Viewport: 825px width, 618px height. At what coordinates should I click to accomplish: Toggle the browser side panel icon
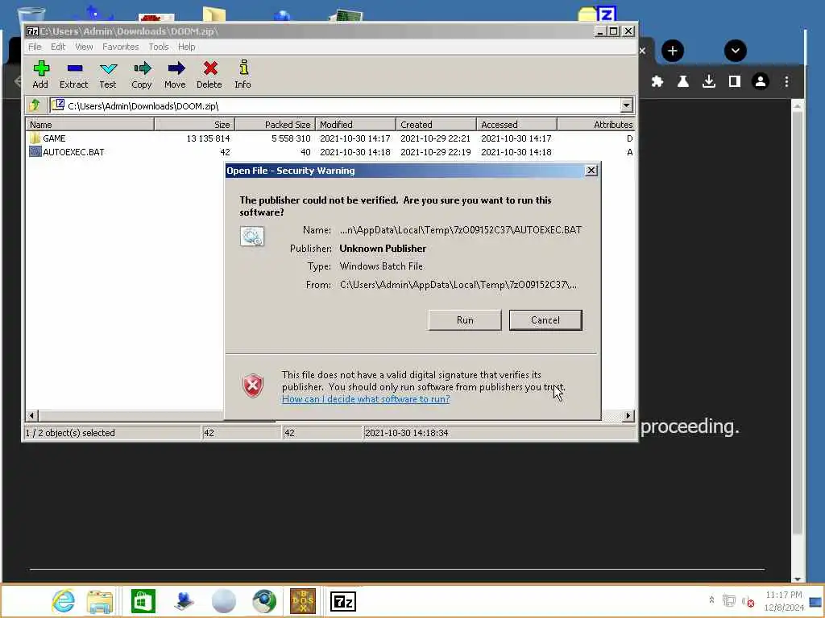(x=735, y=81)
